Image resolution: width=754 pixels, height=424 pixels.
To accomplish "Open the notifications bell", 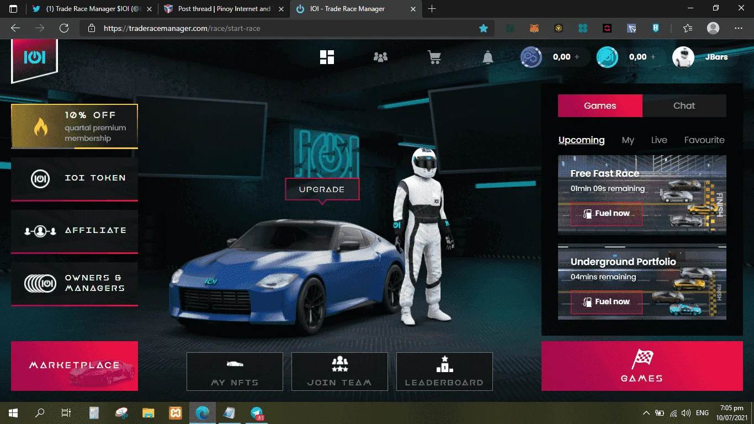I will [x=488, y=57].
